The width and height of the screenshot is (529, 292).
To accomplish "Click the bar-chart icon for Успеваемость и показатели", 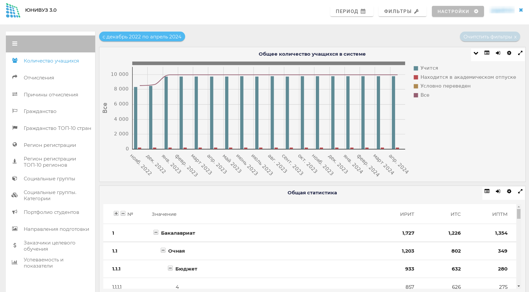I will tap(15, 262).
